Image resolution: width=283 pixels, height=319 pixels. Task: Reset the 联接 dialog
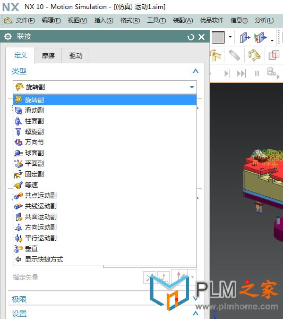pyautogui.click(x=191, y=37)
